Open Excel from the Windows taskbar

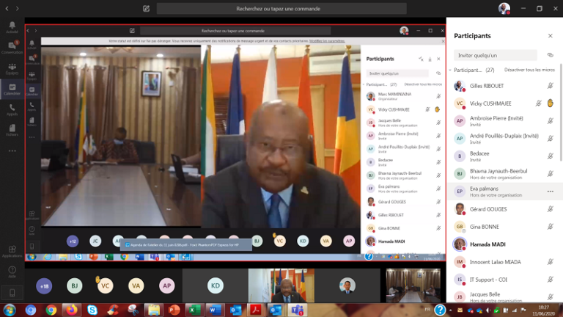click(x=194, y=310)
